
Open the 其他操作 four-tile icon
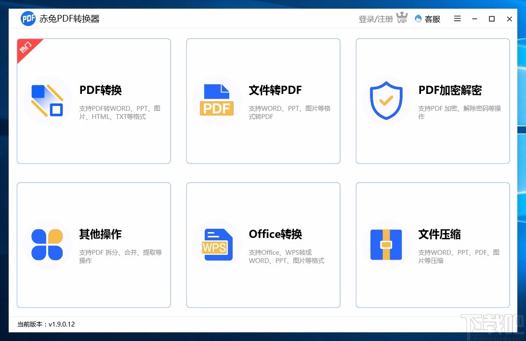coord(47,245)
